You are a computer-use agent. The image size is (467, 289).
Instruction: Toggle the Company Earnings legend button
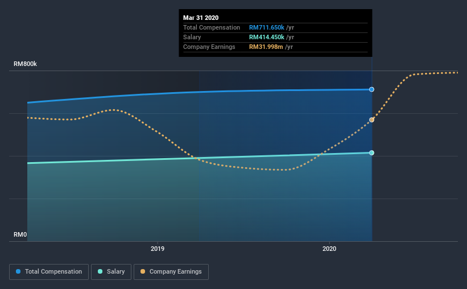(171, 272)
